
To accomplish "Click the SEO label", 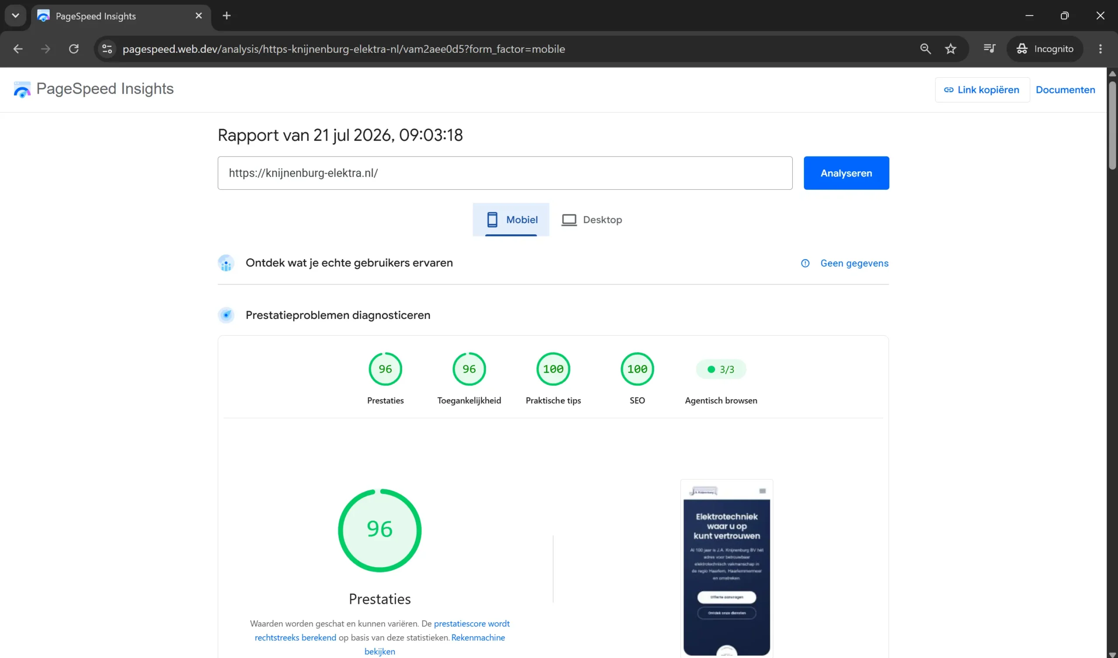I will [x=637, y=401].
